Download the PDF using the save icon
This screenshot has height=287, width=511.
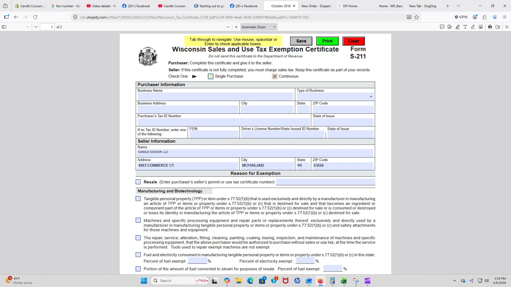pyautogui.click(x=498, y=27)
